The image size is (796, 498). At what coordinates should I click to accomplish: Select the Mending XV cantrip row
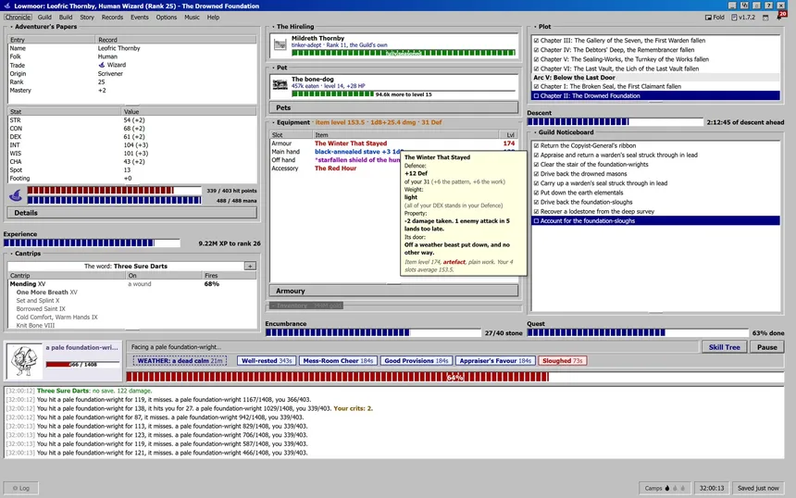pyautogui.click(x=132, y=284)
